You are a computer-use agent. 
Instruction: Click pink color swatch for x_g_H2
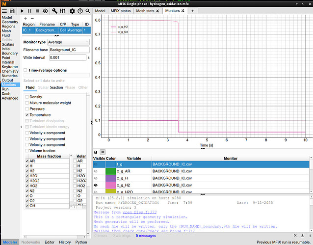coord(110,185)
